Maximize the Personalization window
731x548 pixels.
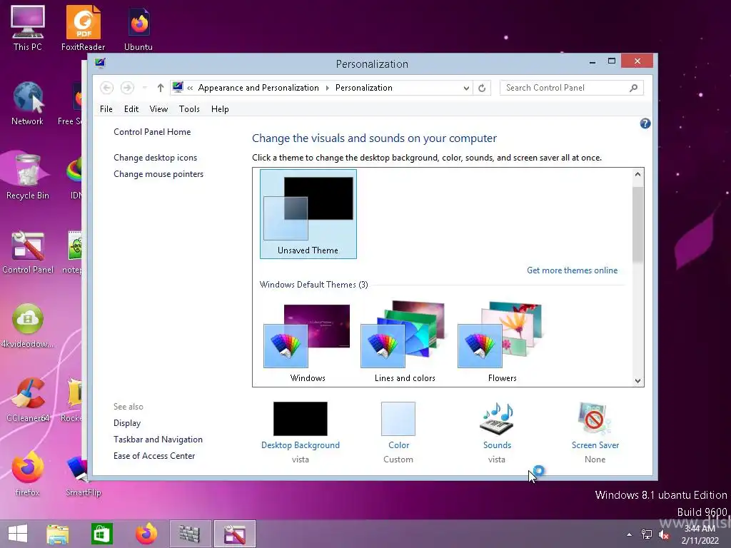point(612,61)
